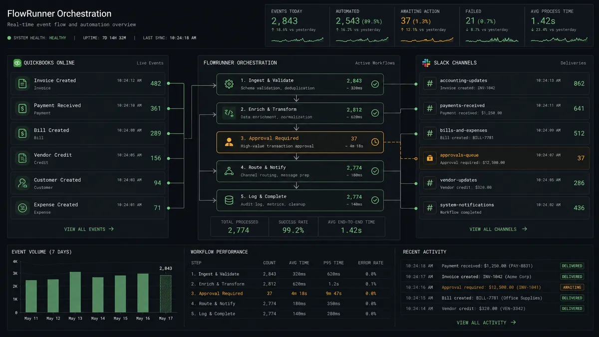The width and height of the screenshot is (599, 337).
Task: Click the Success Rate 99.2% value
Action: 293,230
